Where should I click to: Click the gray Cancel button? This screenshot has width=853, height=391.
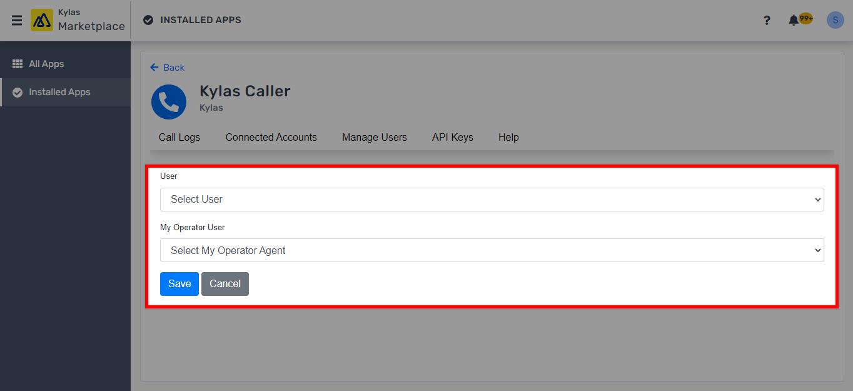[225, 283]
